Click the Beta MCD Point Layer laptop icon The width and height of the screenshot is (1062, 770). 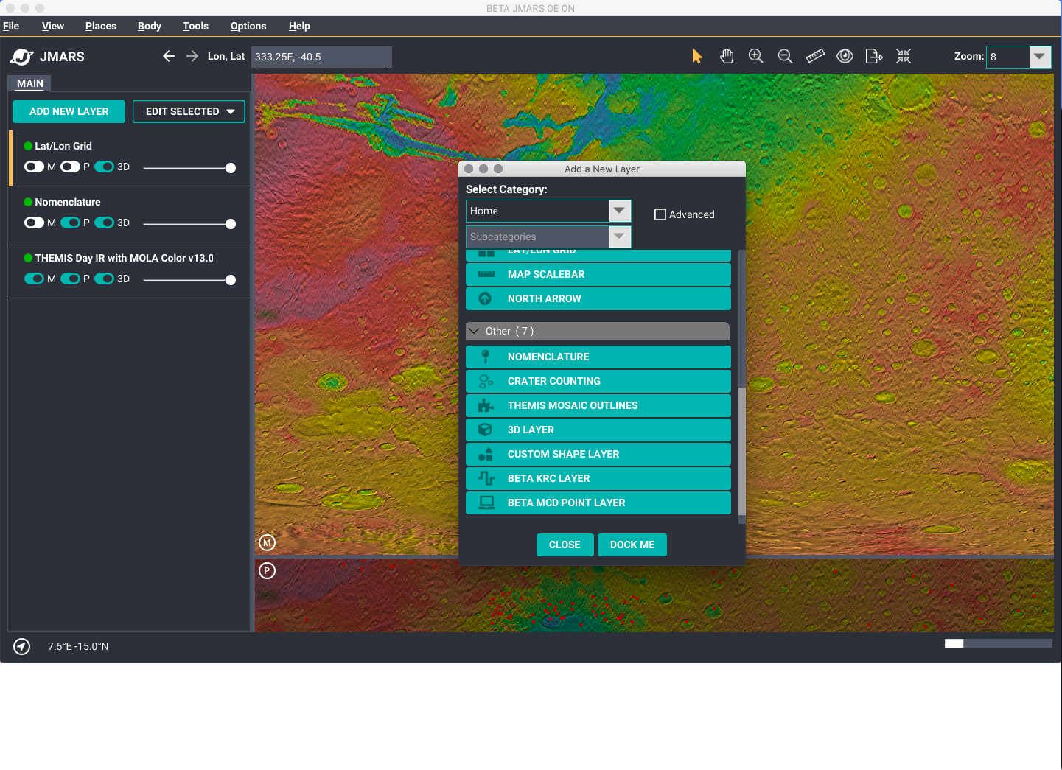[x=486, y=503]
